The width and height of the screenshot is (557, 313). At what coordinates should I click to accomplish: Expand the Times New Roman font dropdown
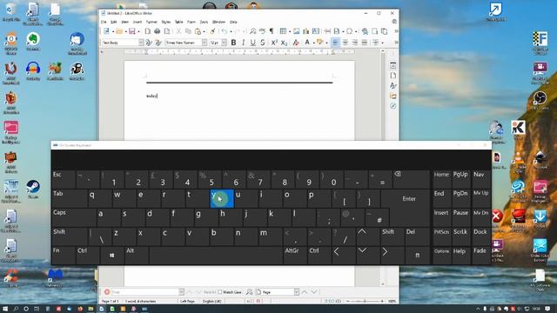[205, 43]
